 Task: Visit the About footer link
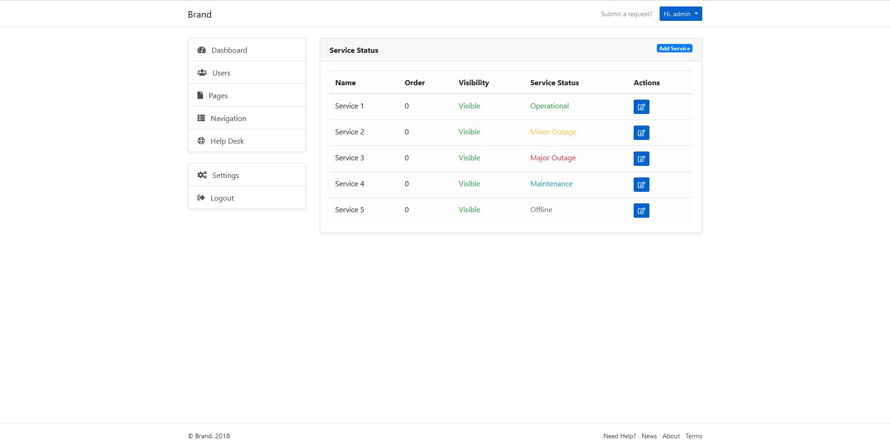coord(671,436)
